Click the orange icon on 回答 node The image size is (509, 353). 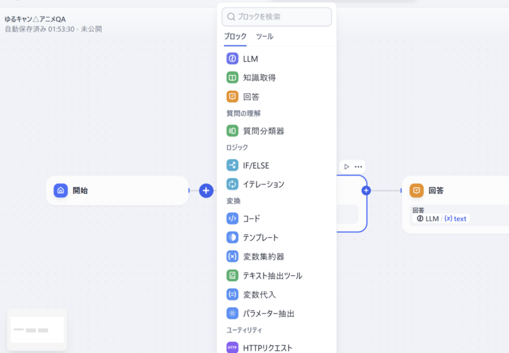417,190
